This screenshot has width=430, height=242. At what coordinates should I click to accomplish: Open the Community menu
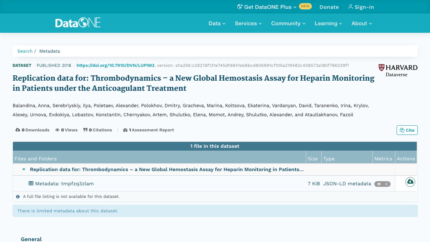(x=288, y=23)
